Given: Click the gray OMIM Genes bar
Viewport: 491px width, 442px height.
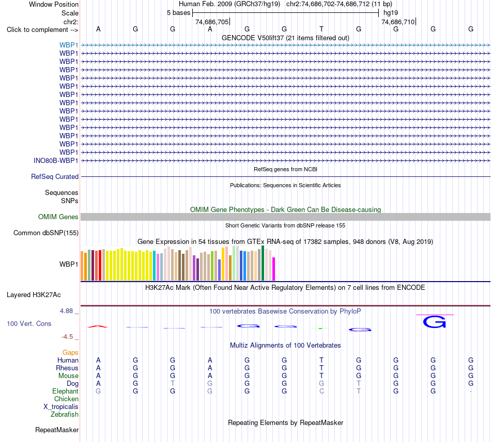Looking at the screenshot, I should pyautogui.click(x=285, y=217).
